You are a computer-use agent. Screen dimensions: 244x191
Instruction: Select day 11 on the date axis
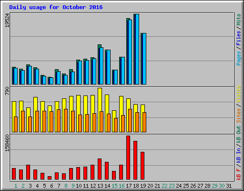(86, 186)
